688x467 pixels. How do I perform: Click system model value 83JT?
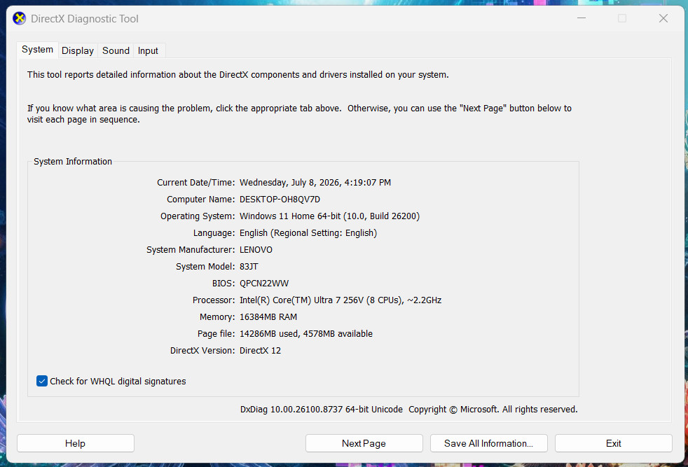coord(249,266)
